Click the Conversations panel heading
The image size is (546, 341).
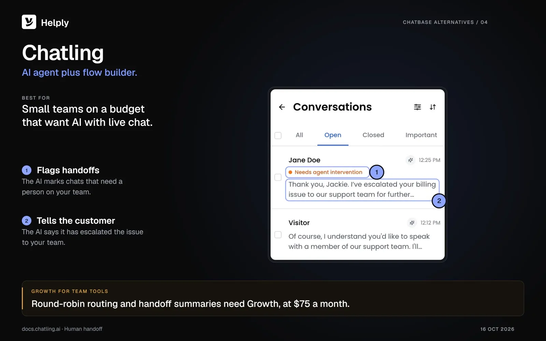332,107
